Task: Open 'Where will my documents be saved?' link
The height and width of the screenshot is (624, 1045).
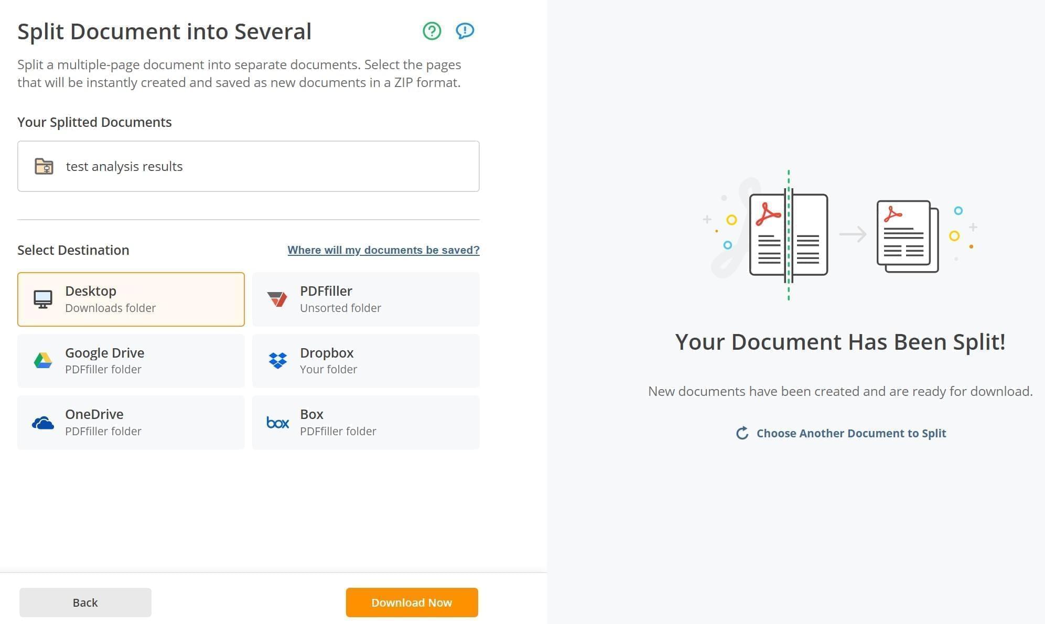Action: point(383,250)
